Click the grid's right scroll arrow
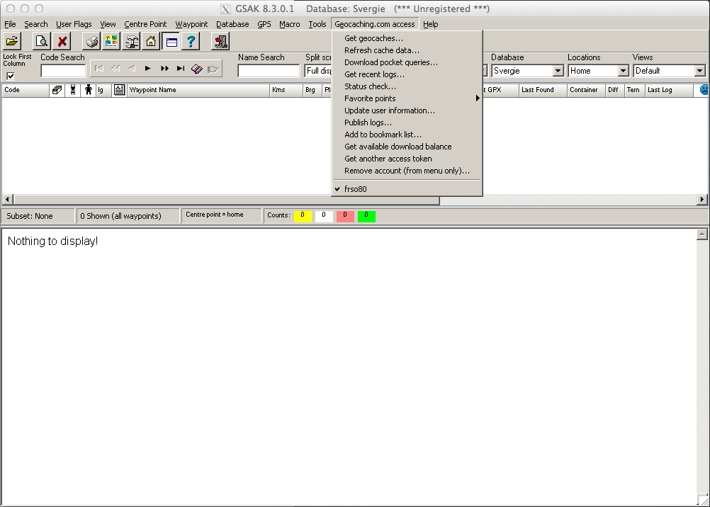Viewport: 710px width, 507px height. 702,199
